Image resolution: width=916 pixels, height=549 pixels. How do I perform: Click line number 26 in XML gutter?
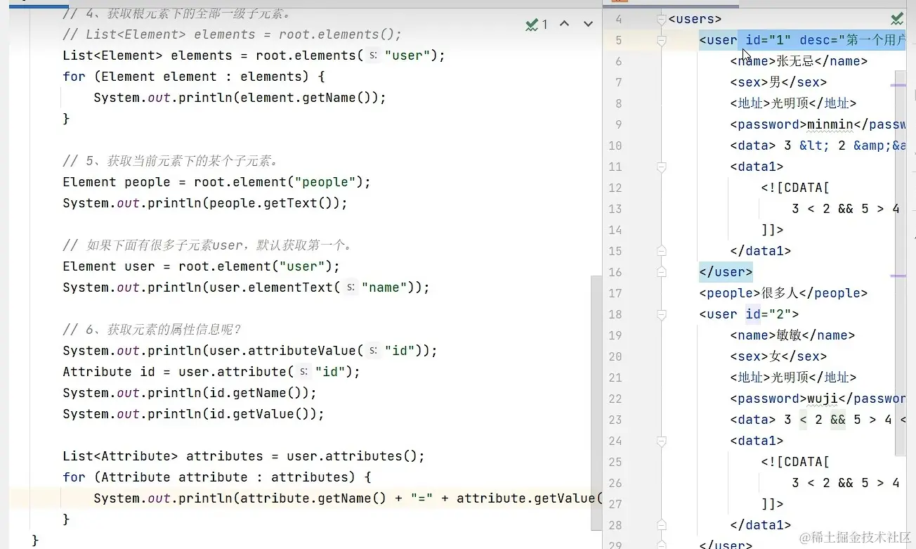click(615, 483)
